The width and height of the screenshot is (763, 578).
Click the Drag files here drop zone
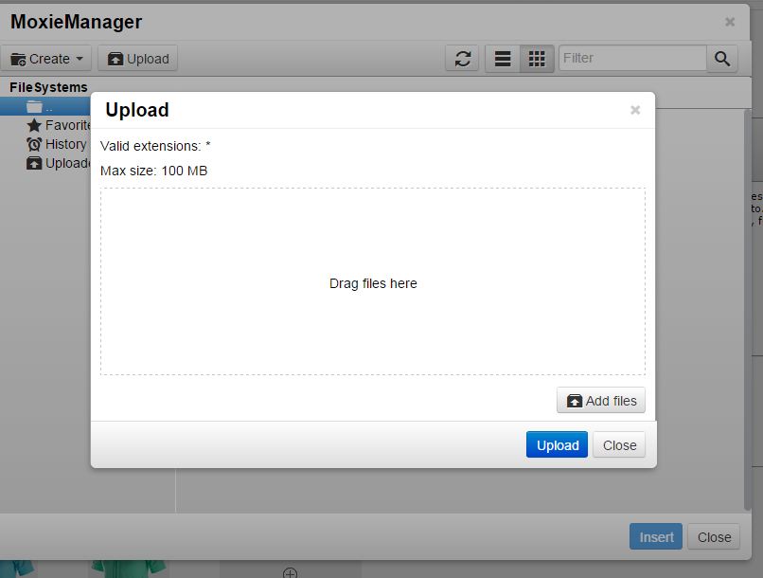(373, 281)
